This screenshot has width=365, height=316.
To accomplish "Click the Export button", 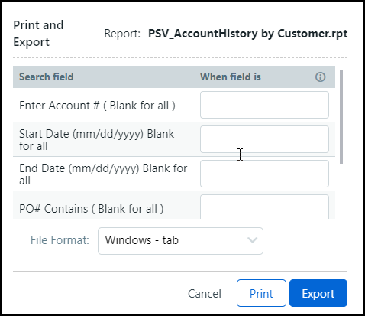I will 318,293.
